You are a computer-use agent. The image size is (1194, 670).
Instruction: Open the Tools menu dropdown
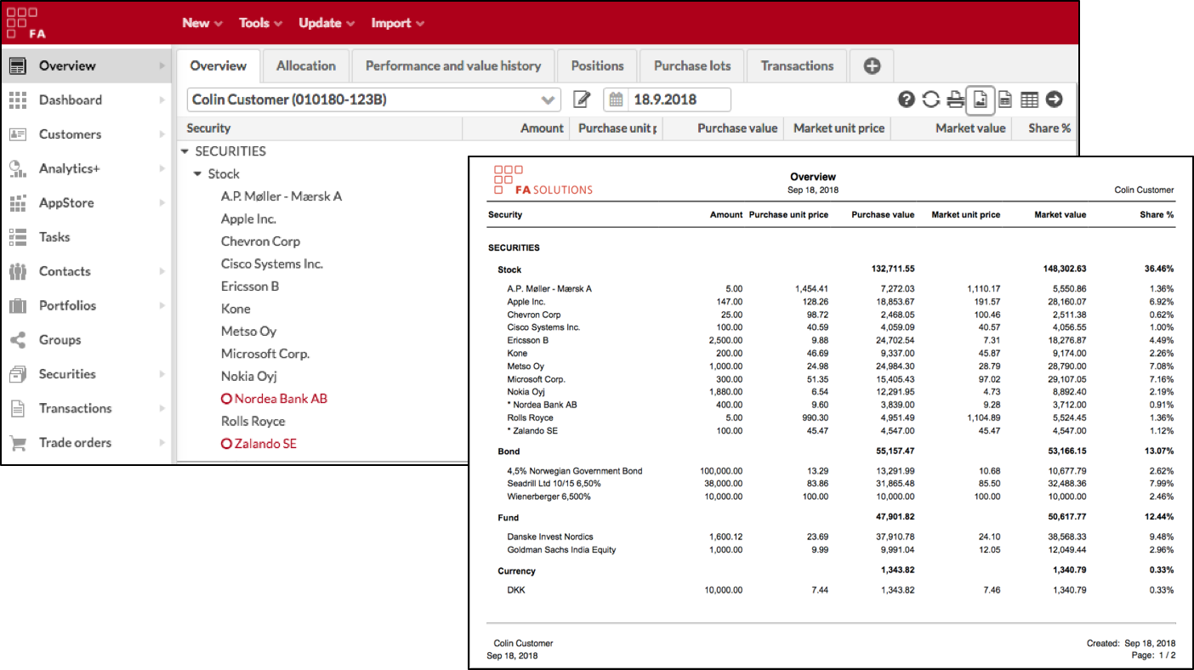click(x=260, y=23)
